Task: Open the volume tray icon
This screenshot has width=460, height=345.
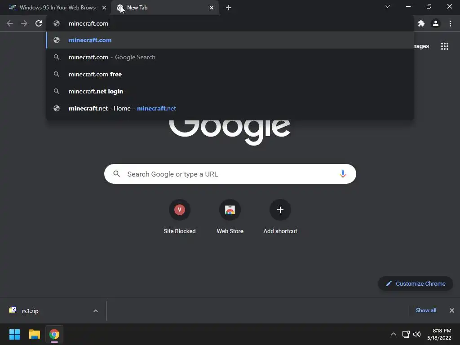Action: point(417,334)
